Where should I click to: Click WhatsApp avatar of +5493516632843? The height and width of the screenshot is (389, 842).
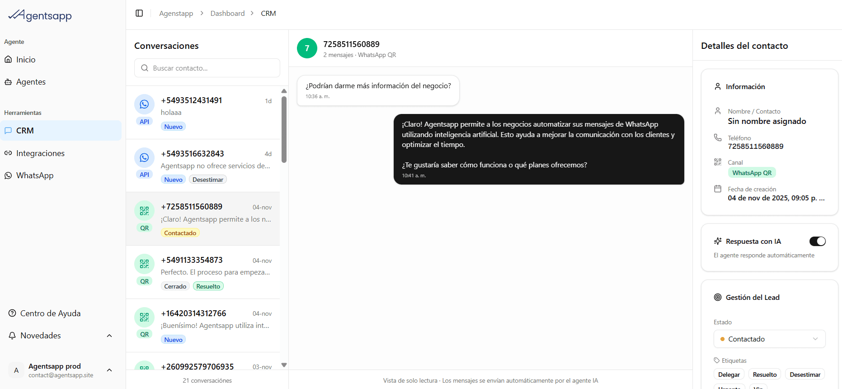144,157
